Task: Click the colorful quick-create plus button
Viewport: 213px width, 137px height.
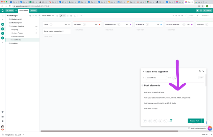Action: click(x=210, y=128)
